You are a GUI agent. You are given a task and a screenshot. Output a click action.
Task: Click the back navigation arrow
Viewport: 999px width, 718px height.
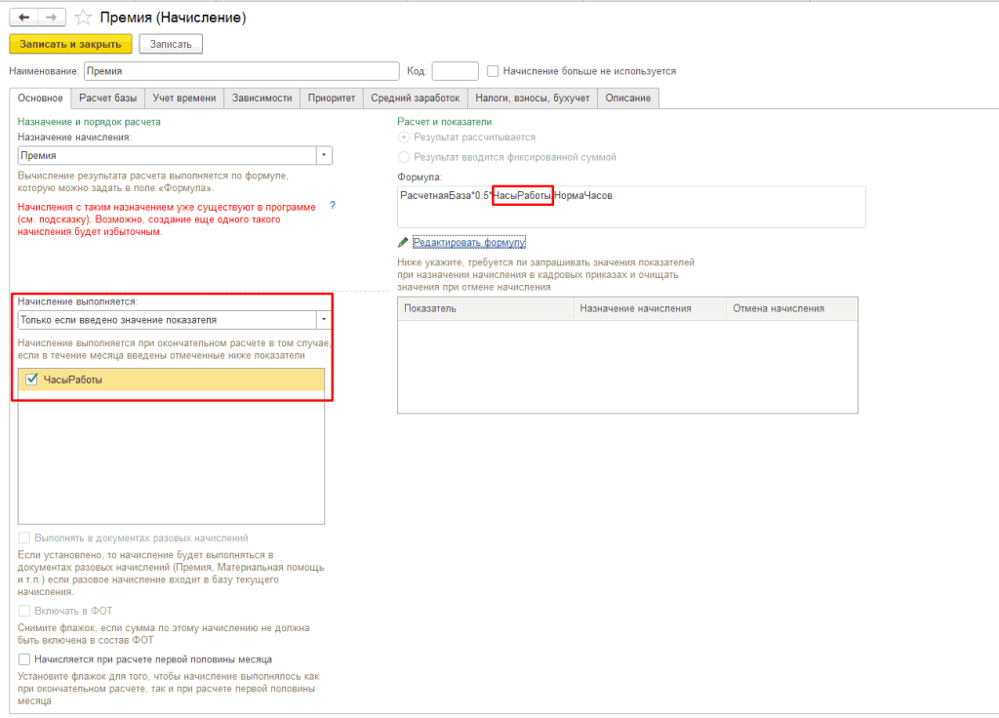click(23, 18)
